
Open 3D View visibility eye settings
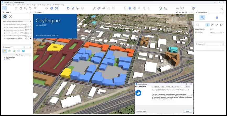(x=180, y=12)
